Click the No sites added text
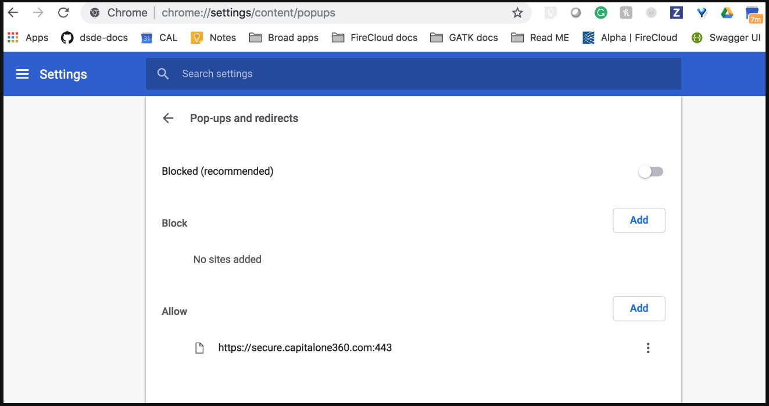 227,260
